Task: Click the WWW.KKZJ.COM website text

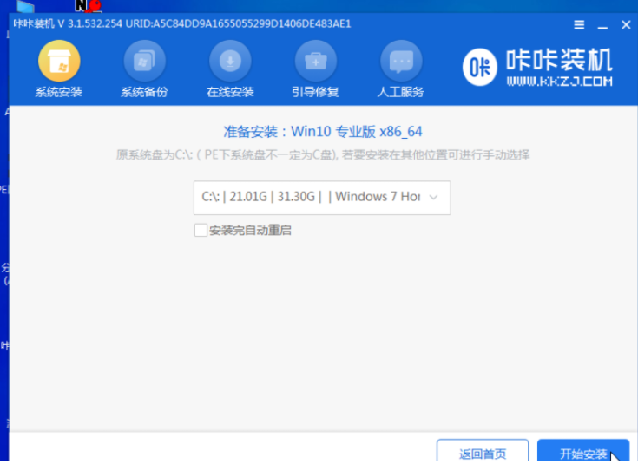Action: coord(560,82)
